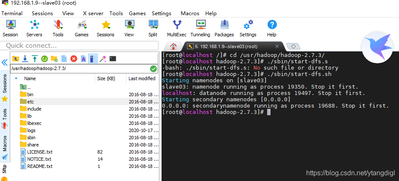Create a new folder in SFTP browser

click(54, 59)
